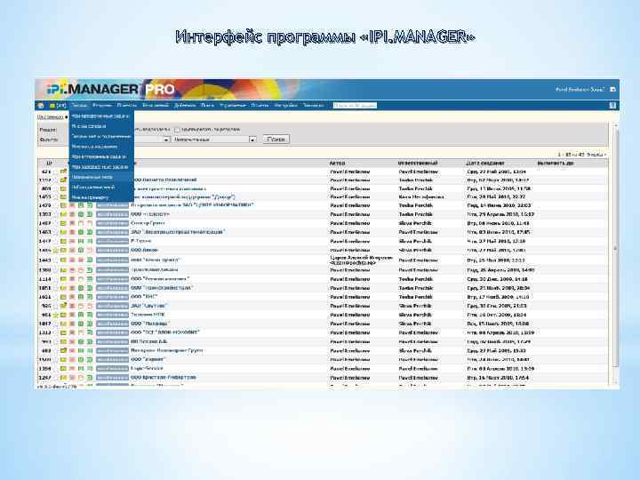Select 'Мои завершенные задачи' in the dropdown menu
Viewport: 640px width, 480px height.
(100, 167)
